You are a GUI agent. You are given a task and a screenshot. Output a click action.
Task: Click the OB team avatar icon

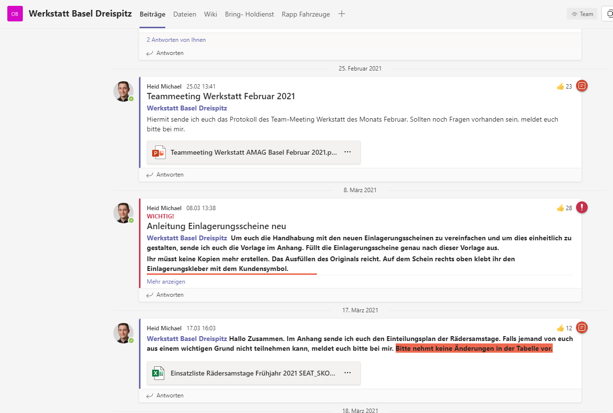pos(15,14)
